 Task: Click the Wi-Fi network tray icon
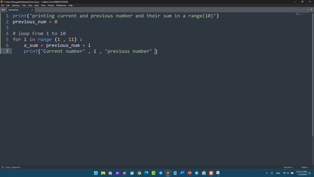[x=284, y=173]
